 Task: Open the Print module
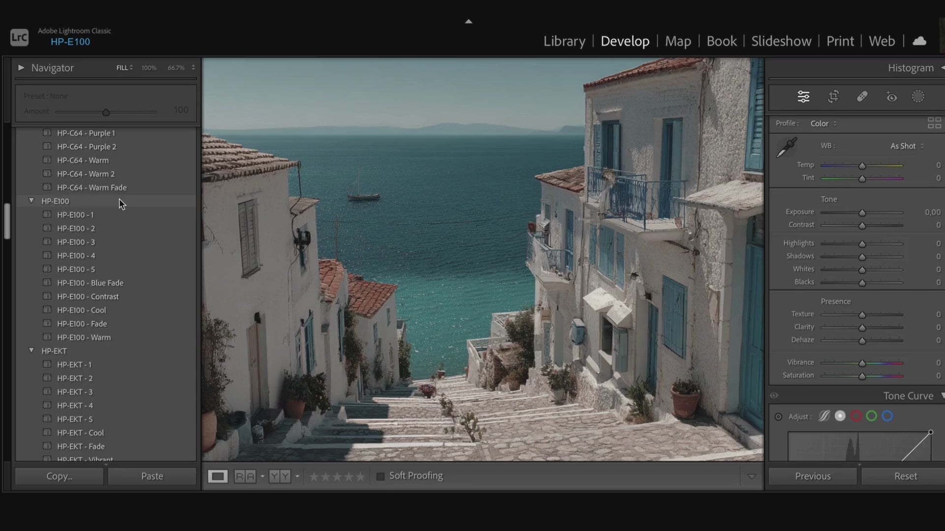click(x=840, y=41)
